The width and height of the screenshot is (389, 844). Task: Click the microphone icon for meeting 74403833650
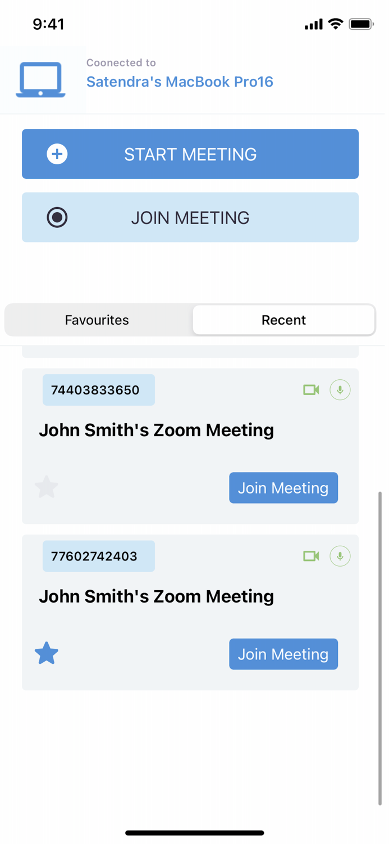pyautogui.click(x=340, y=389)
